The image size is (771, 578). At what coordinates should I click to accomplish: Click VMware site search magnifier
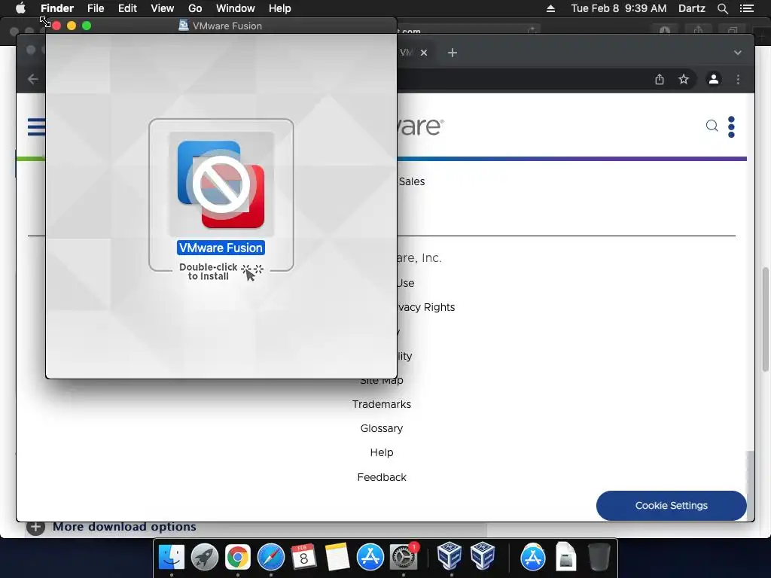coord(712,126)
